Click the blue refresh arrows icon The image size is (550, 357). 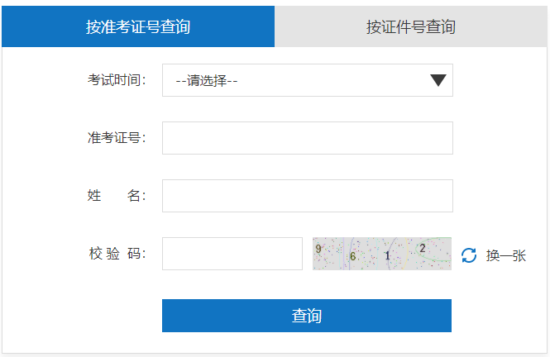469,255
